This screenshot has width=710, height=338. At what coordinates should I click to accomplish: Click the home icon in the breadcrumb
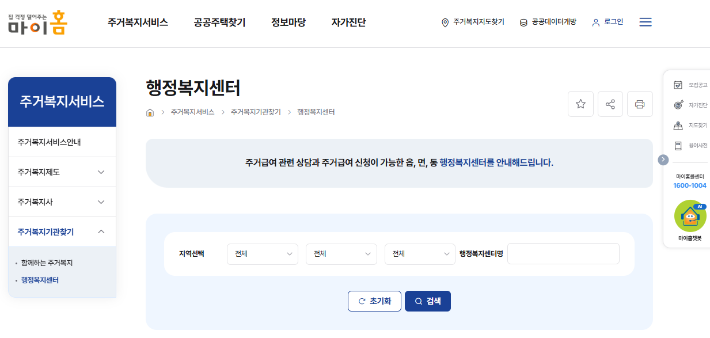pyautogui.click(x=149, y=112)
